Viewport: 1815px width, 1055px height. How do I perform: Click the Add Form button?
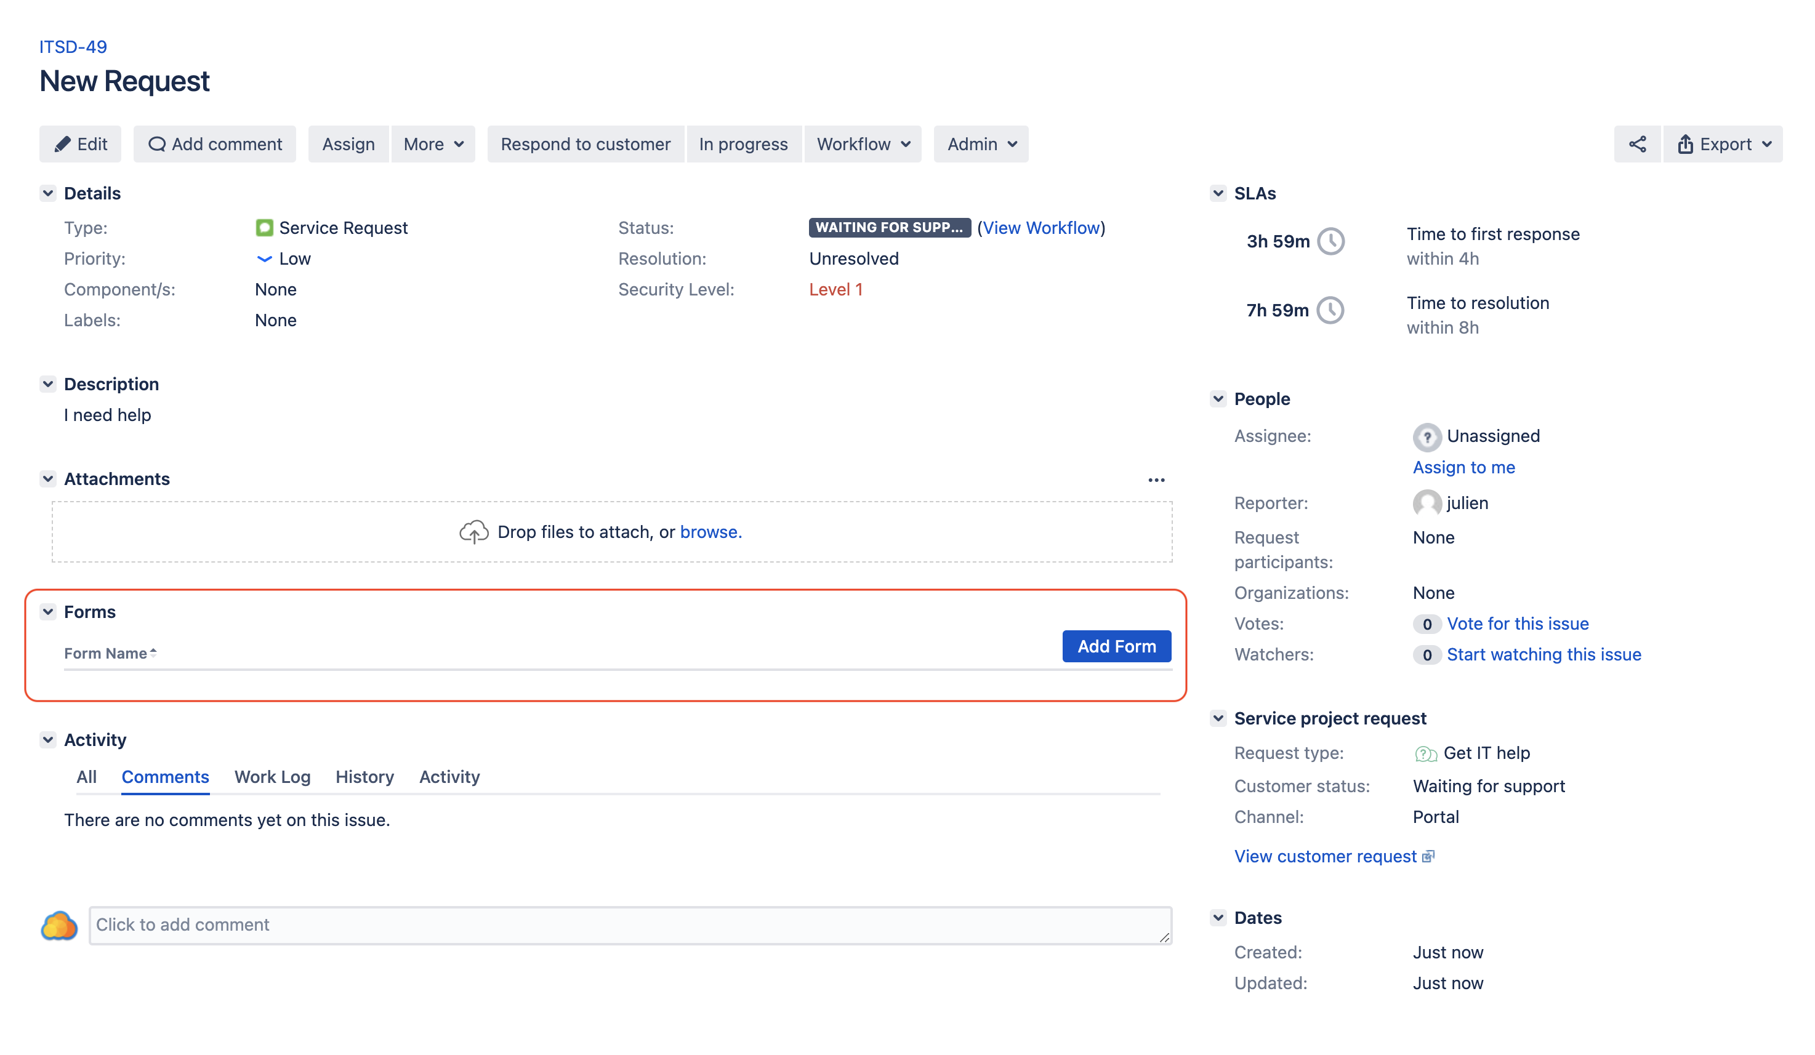[x=1116, y=646]
